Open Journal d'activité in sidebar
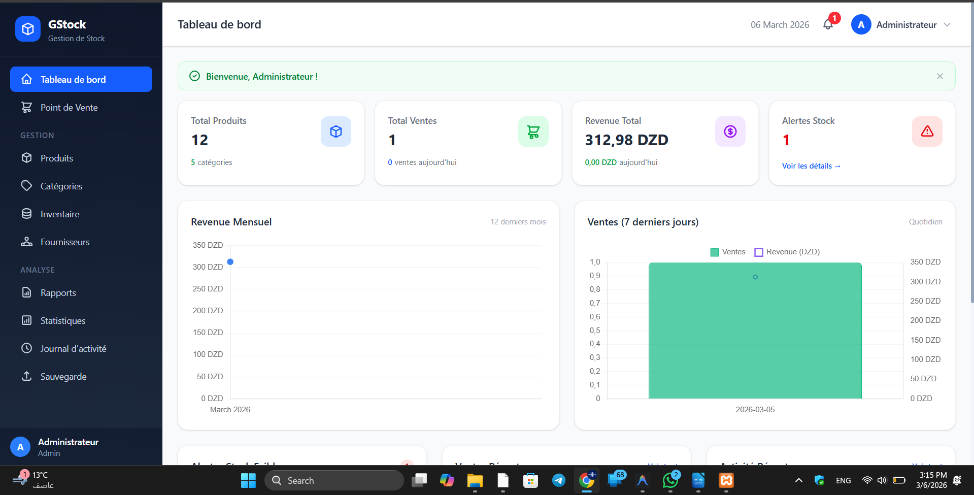 [x=73, y=349]
